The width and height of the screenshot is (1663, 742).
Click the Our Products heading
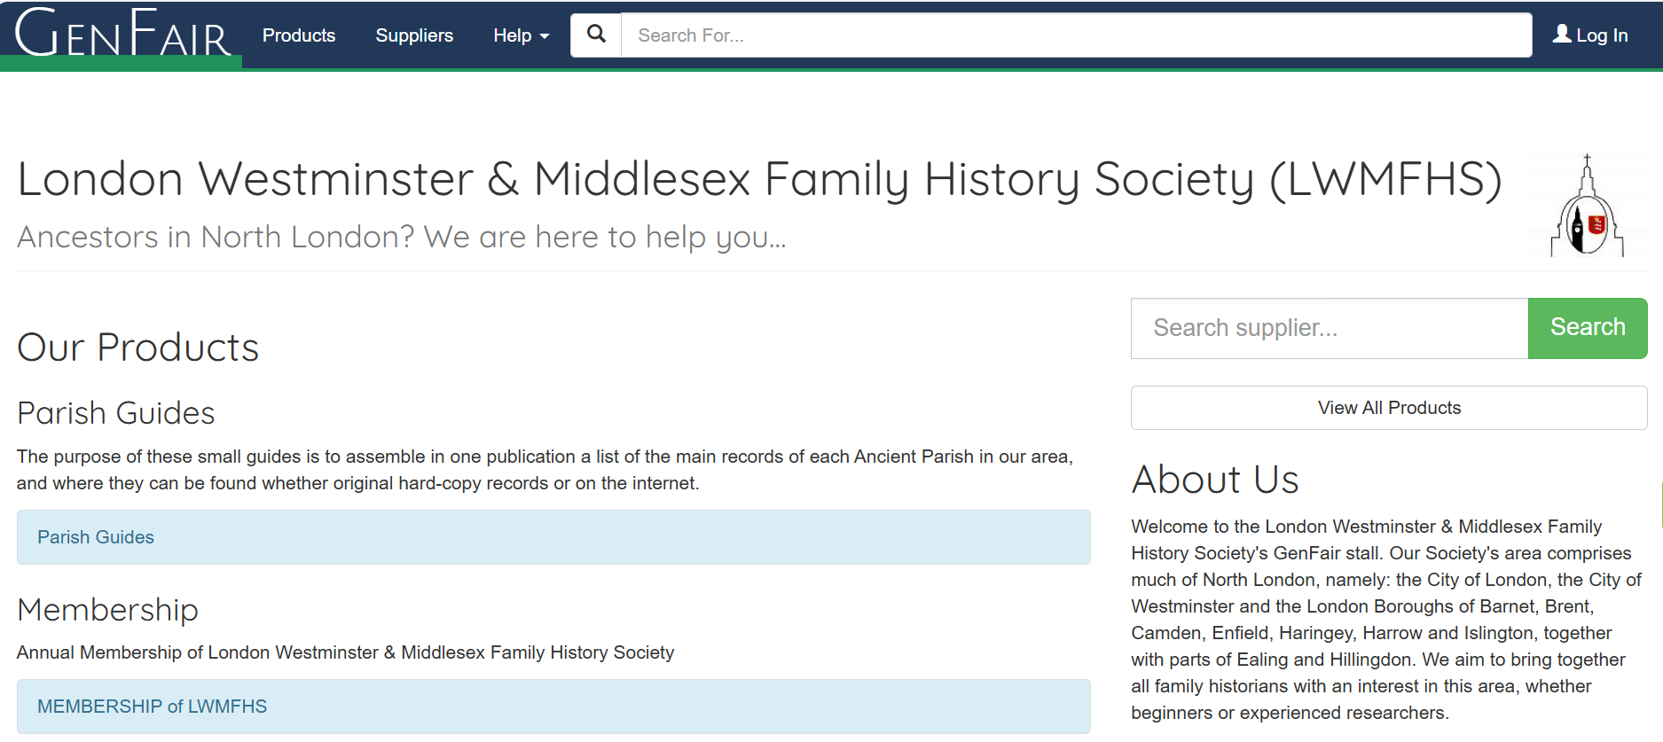coord(138,348)
